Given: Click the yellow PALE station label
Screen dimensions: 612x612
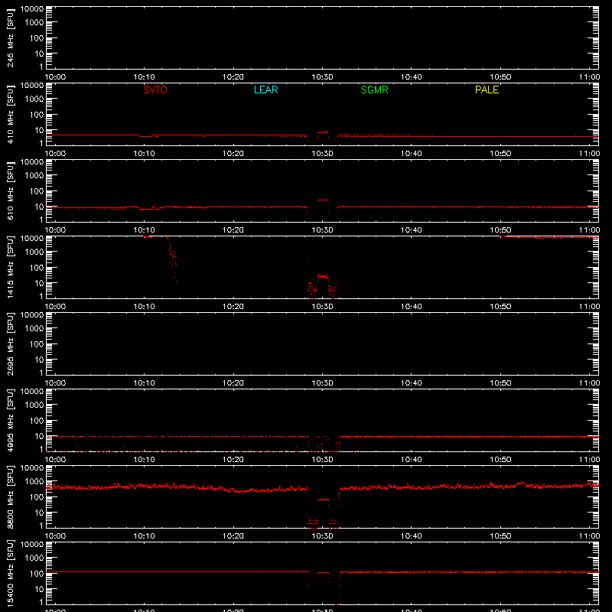Looking at the screenshot, I should click(487, 90).
